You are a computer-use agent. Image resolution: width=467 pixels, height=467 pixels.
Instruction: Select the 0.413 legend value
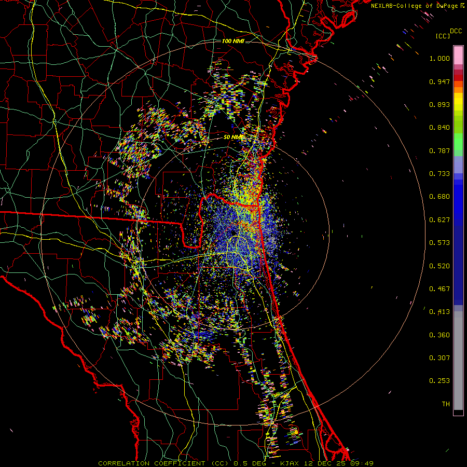(x=439, y=312)
